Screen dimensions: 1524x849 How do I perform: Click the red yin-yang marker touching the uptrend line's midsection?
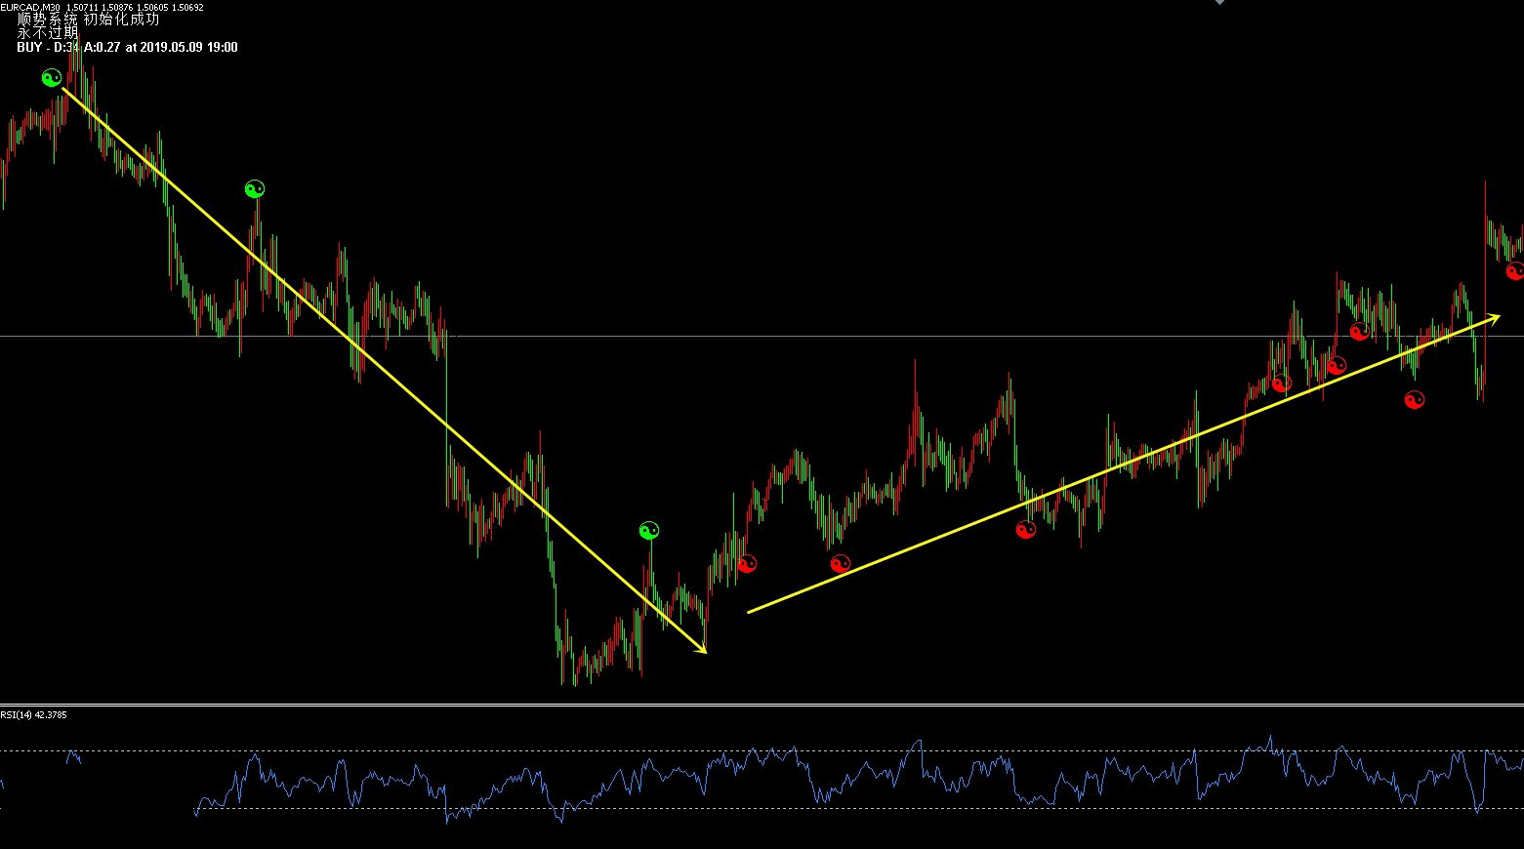[x=1025, y=530]
